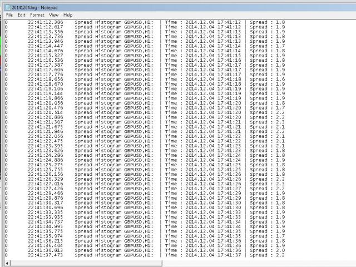This screenshot has height=267, width=356.
Task: Click the Spread value on 22:41:21.307 line
Action: coord(281,122)
